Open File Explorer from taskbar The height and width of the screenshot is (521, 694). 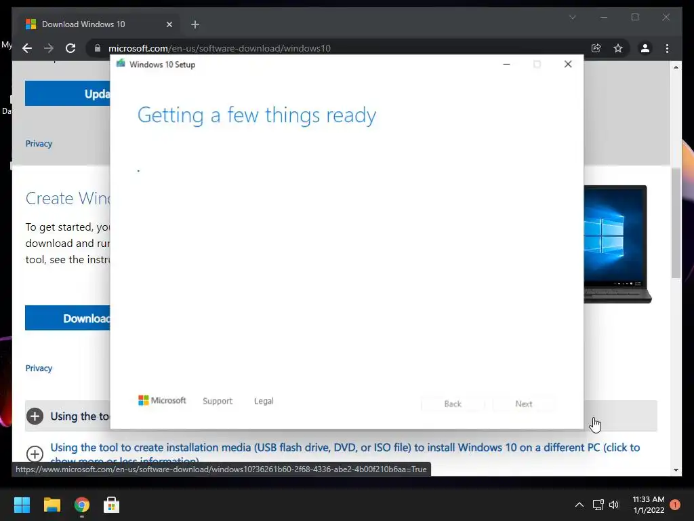52,505
